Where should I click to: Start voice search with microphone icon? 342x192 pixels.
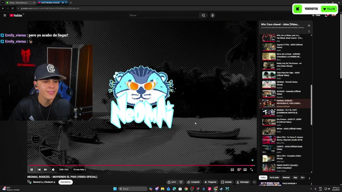[x=212, y=15]
